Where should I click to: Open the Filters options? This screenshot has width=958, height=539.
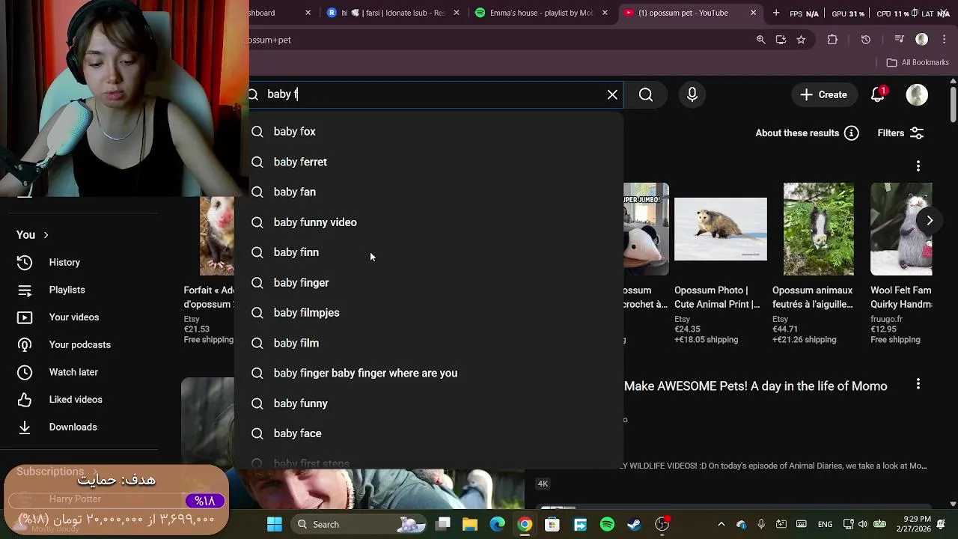[x=901, y=133]
